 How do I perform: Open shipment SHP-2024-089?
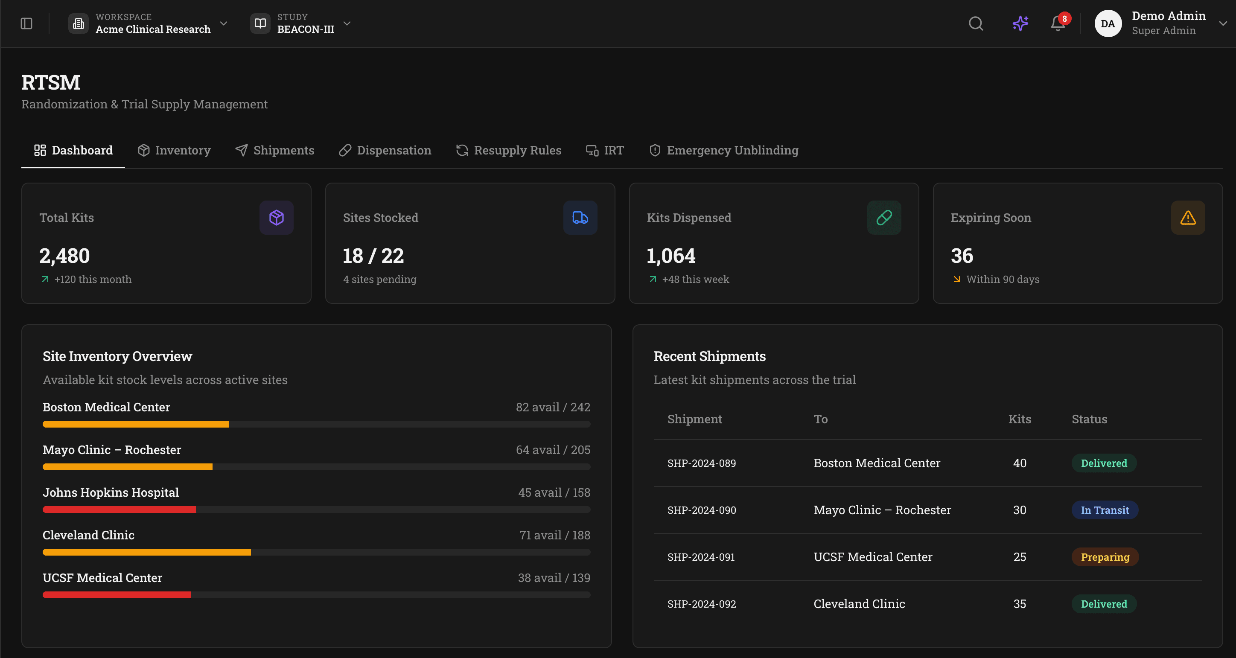pos(701,463)
